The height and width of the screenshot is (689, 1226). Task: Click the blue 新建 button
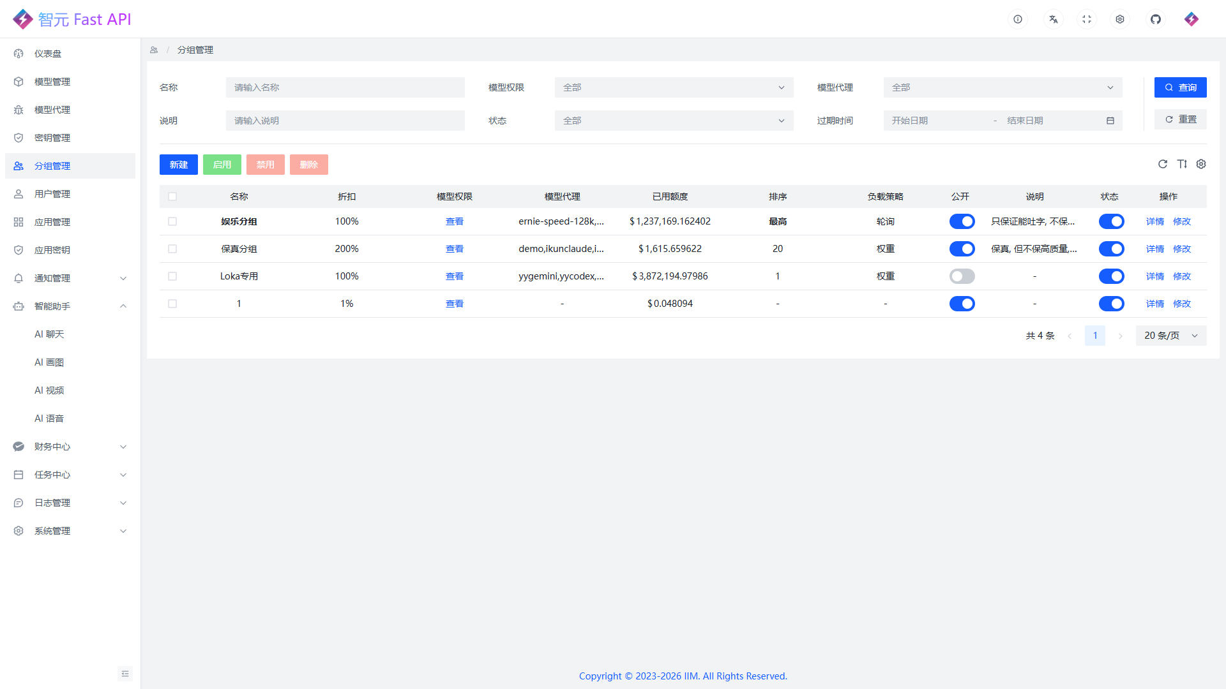point(179,165)
